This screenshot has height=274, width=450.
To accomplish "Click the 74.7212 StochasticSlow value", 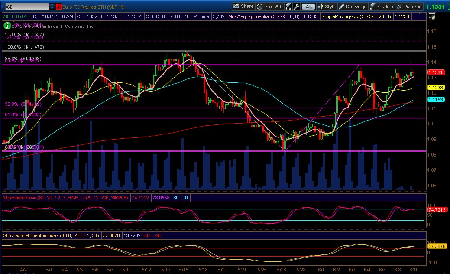I will 140,198.
